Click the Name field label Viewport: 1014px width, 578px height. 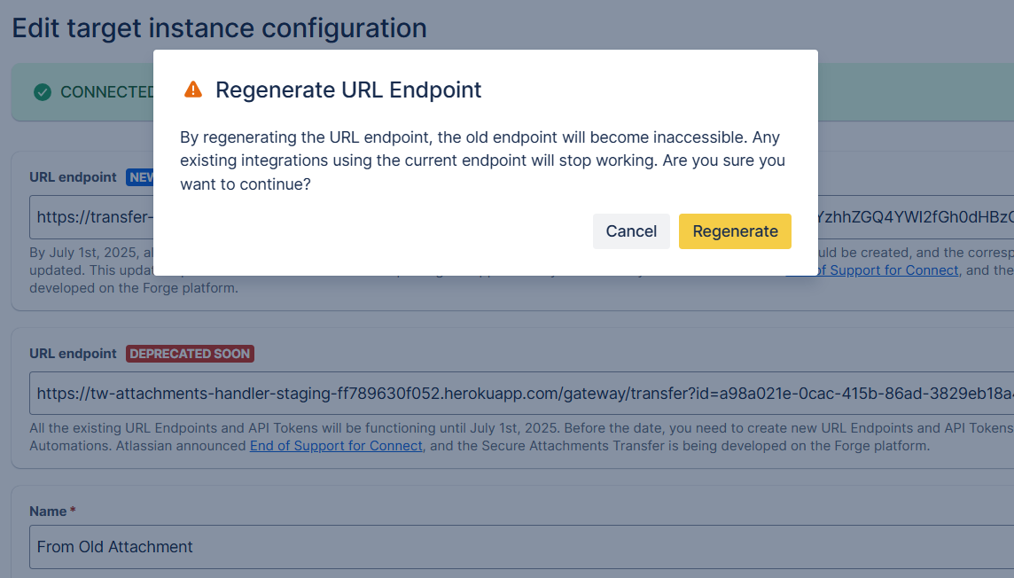pyautogui.click(x=48, y=511)
